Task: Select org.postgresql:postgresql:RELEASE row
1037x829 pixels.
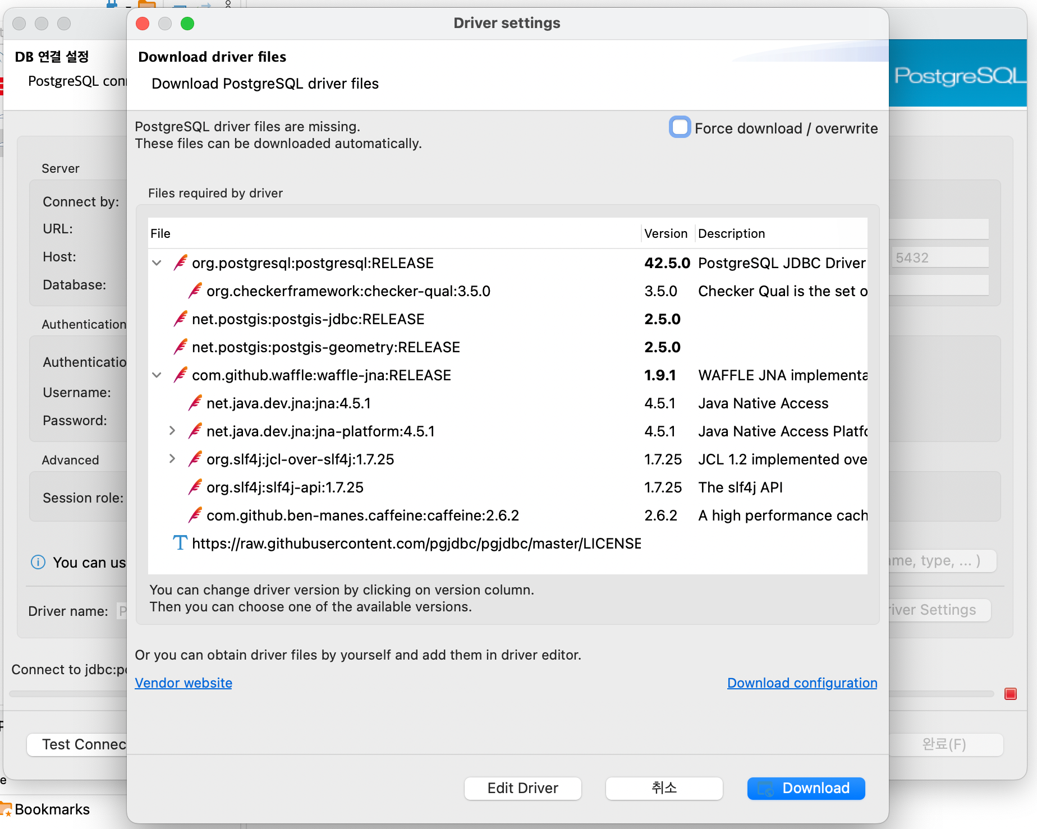Action: (507, 263)
